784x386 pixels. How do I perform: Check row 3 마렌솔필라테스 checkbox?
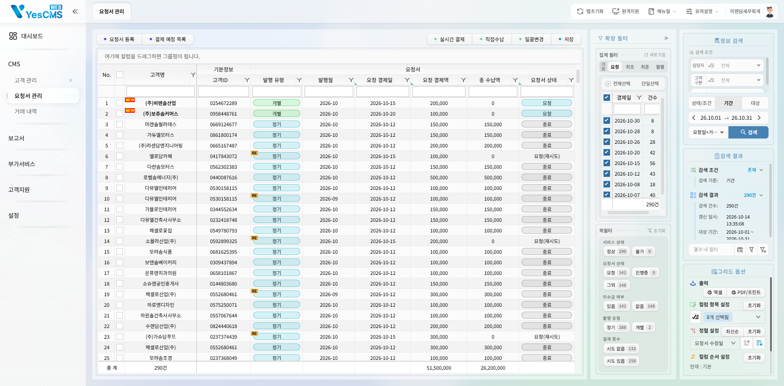coord(120,124)
